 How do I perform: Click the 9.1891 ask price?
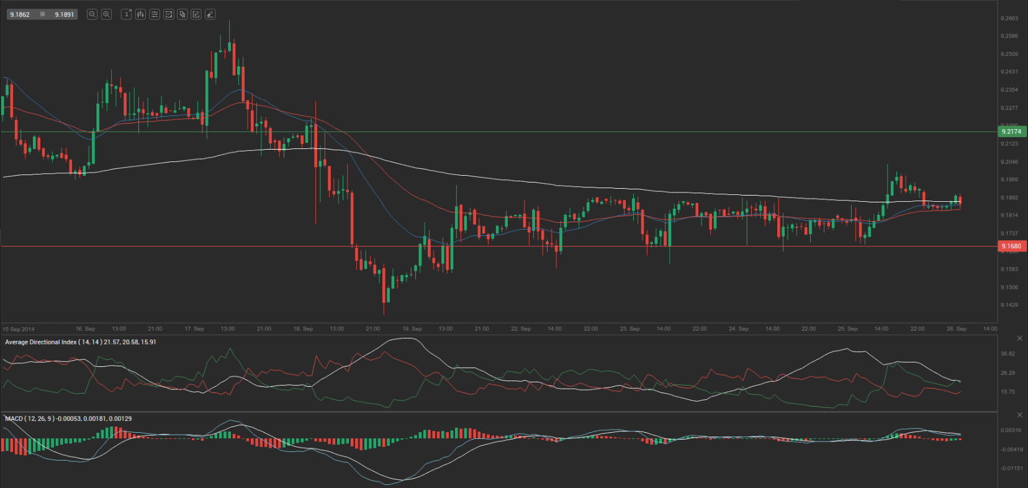[64, 14]
